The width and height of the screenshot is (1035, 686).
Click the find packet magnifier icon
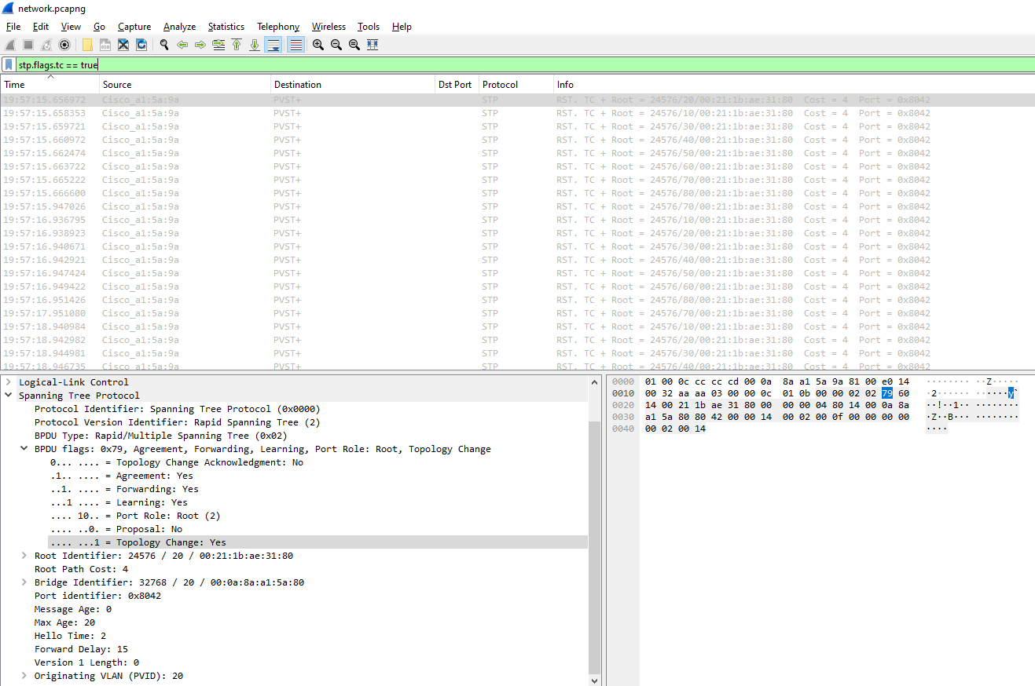pyautogui.click(x=163, y=45)
